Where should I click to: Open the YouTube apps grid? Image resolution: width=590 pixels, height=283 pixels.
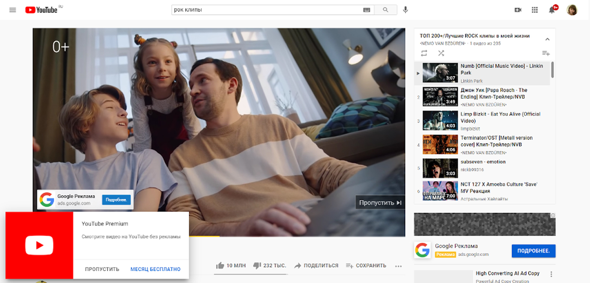click(x=535, y=10)
